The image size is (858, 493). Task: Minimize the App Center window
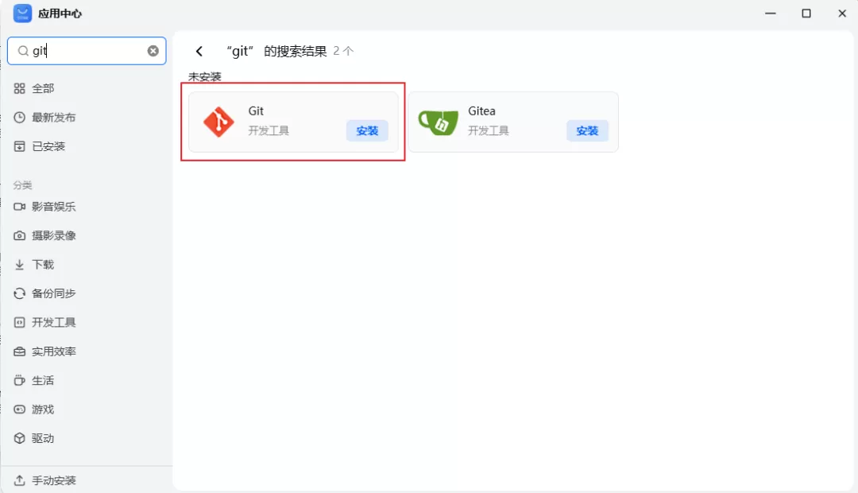pos(771,14)
